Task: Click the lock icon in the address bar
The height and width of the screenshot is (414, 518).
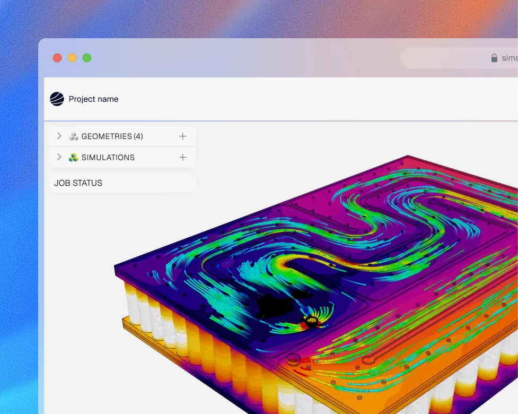Action: (494, 58)
